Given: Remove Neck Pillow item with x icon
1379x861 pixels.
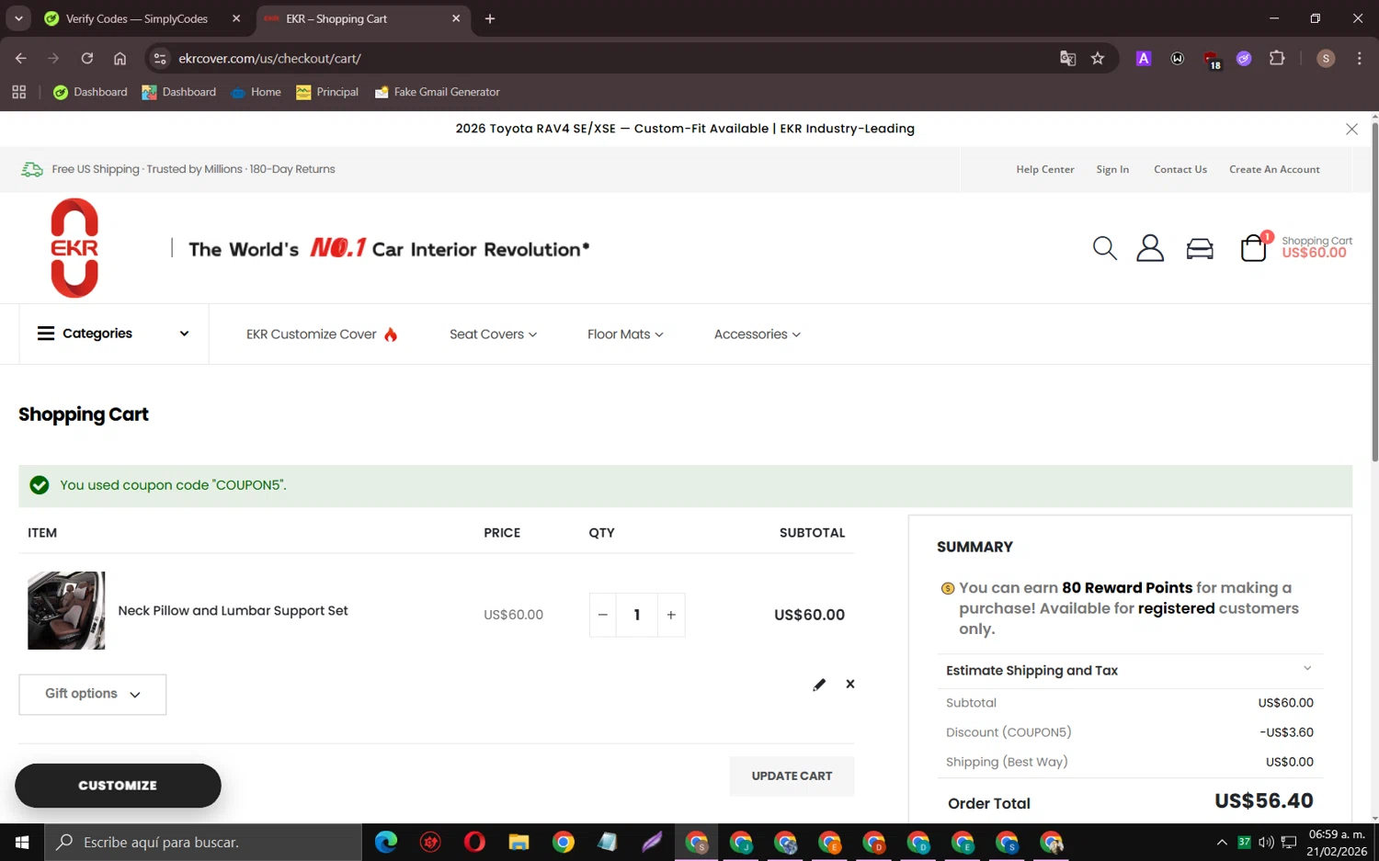Looking at the screenshot, I should [850, 684].
